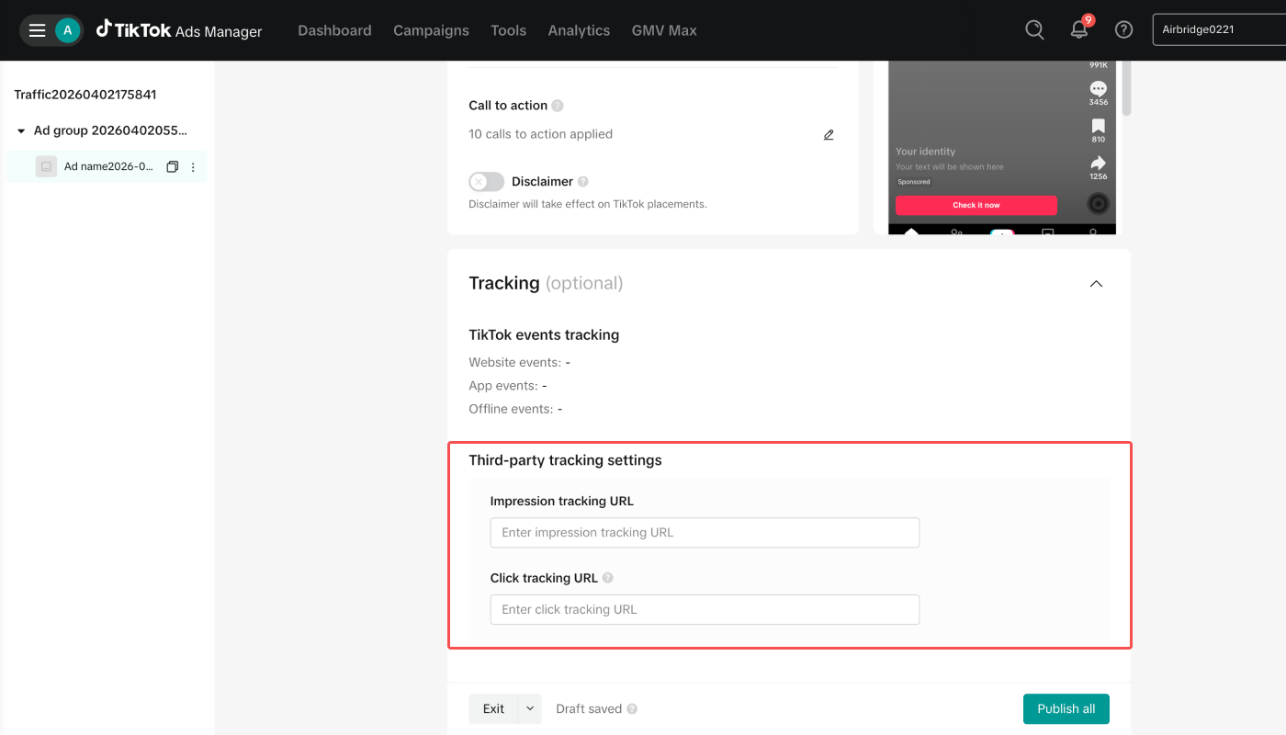The height and width of the screenshot is (735, 1286).
Task: Click the teal account avatar 'A'
Action: (x=67, y=30)
